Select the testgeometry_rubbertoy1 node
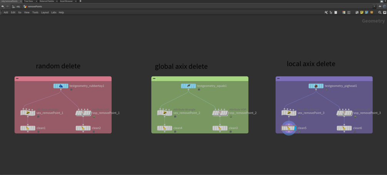This screenshot has width=387, height=175. [x=61, y=86]
